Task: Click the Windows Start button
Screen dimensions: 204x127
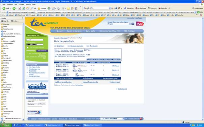Action: (5, 125)
